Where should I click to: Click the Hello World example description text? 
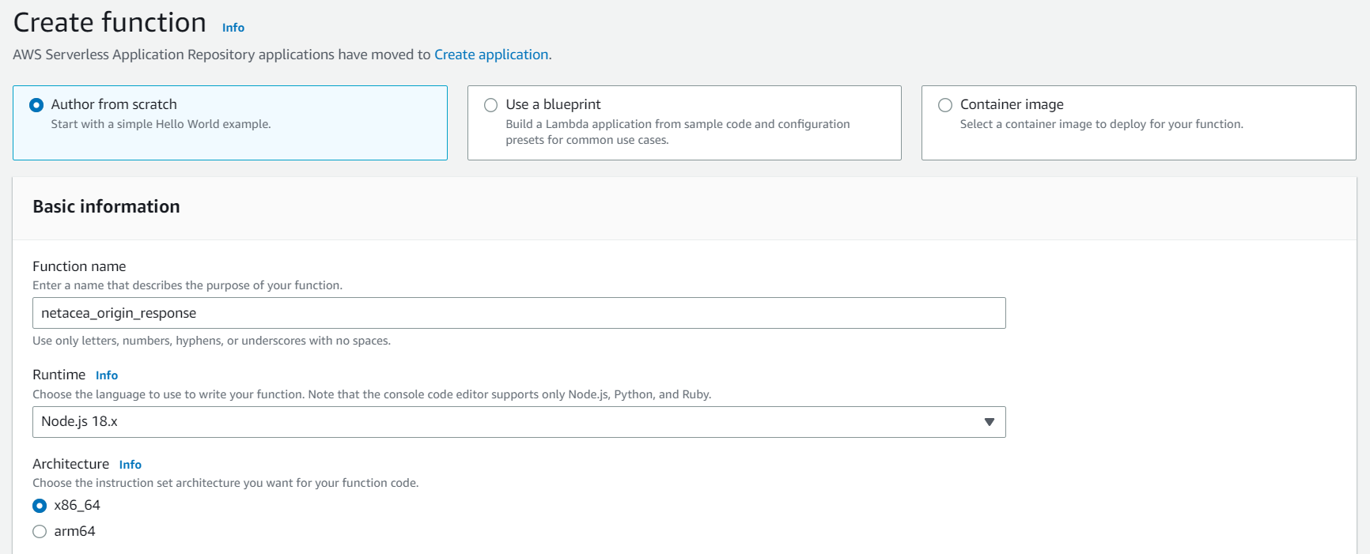[161, 124]
